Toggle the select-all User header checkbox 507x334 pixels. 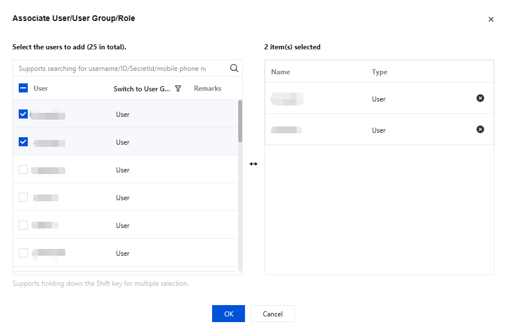(23, 88)
